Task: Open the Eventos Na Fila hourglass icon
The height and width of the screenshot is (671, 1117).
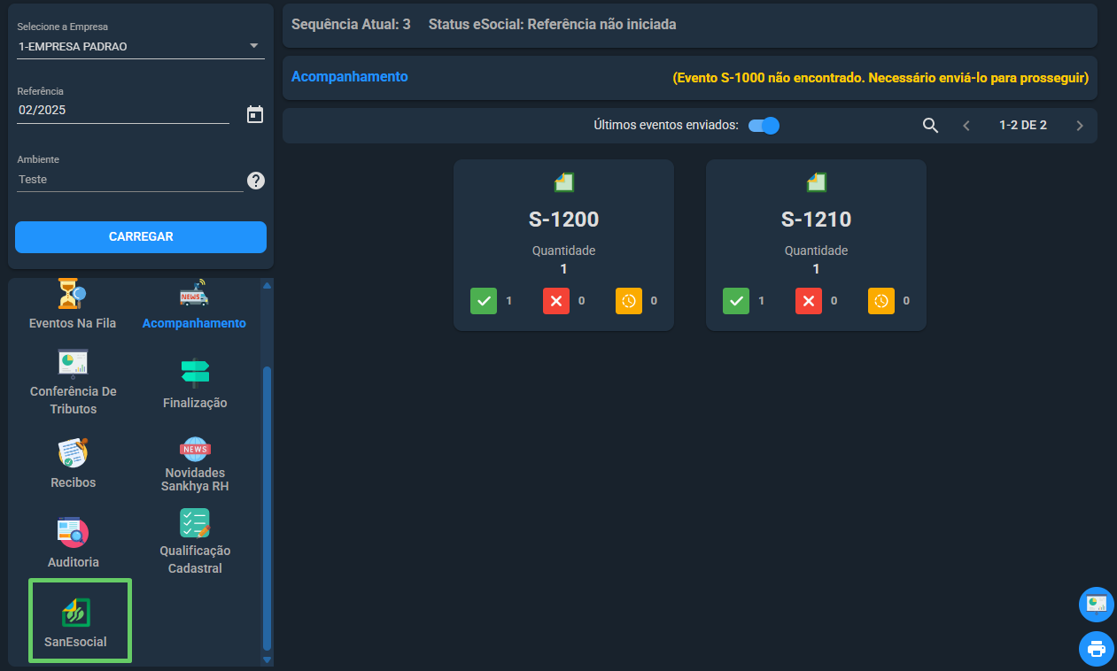Action: point(73,294)
